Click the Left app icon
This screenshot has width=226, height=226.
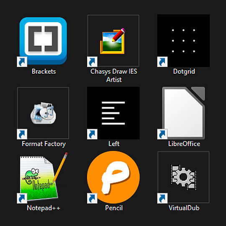(x=113, y=113)
